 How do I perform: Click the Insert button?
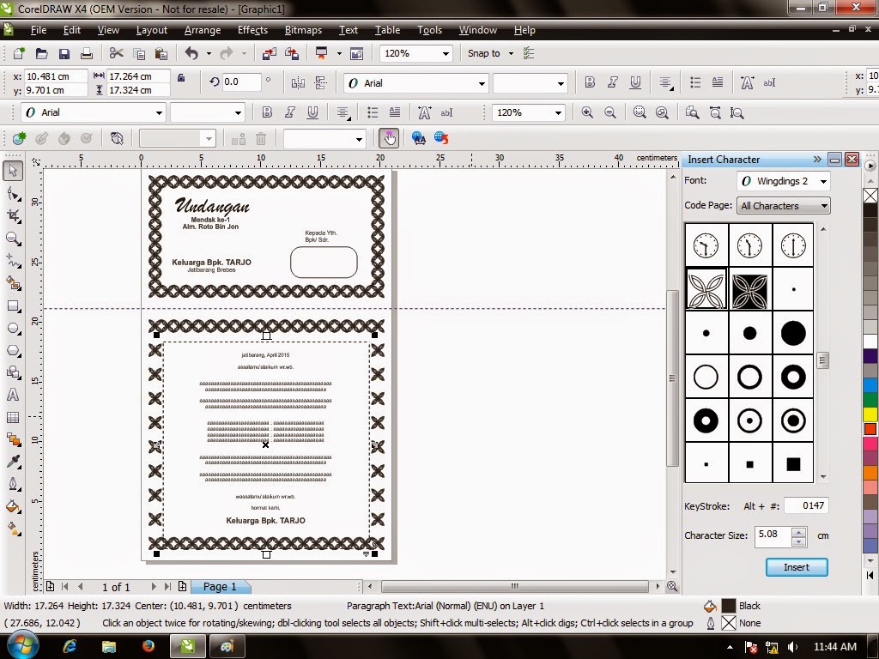point(796,567)
